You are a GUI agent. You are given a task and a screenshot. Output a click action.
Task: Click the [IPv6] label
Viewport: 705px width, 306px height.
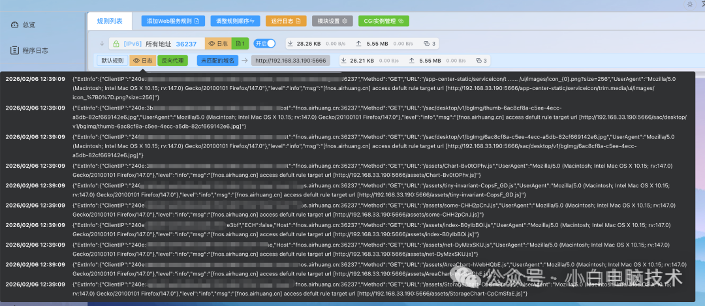pyautogui.click(x=133, y=44)
